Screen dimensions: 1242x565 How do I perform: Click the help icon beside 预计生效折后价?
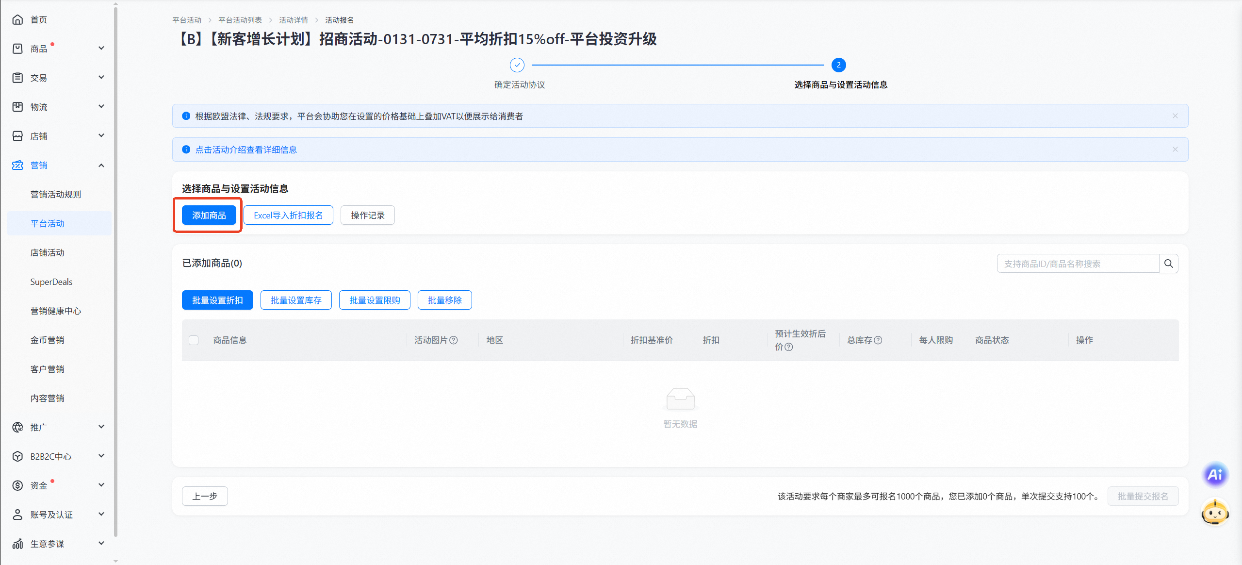789,347
